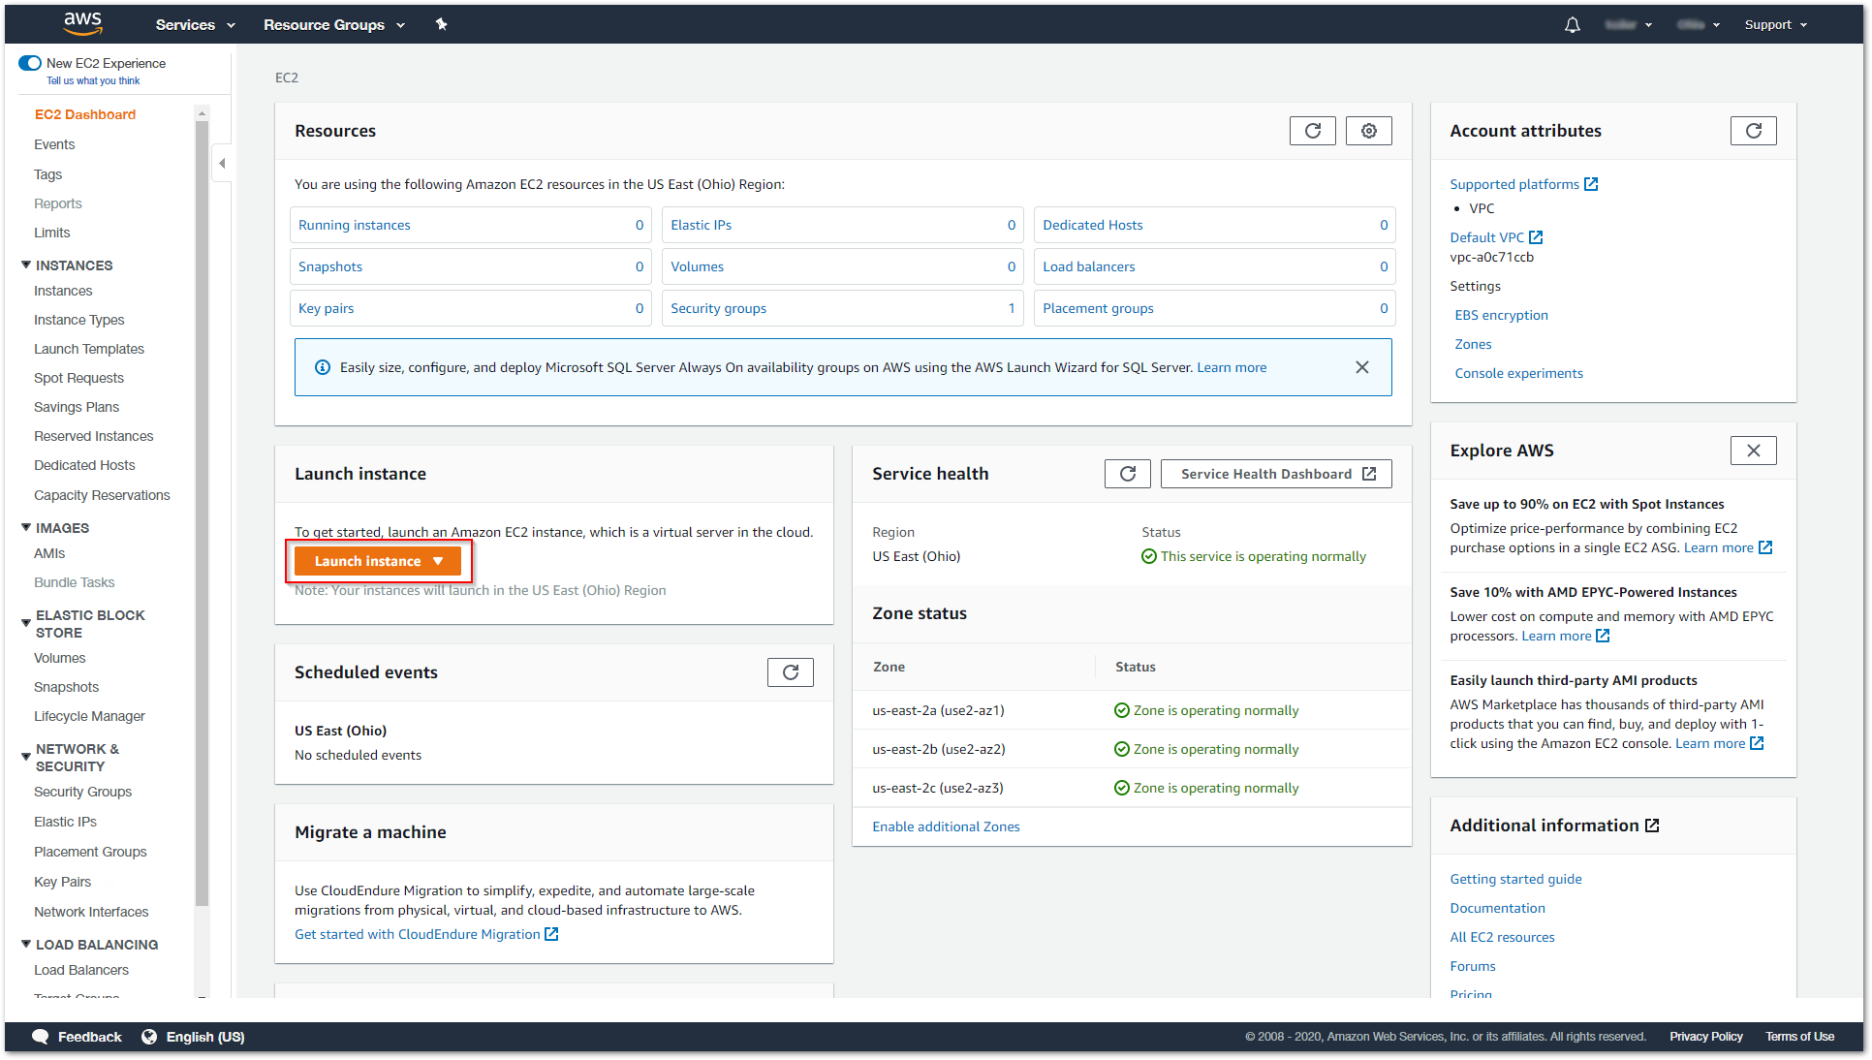
Task: Open Security Groups in sidebar
Action: [x=82, y=792]
